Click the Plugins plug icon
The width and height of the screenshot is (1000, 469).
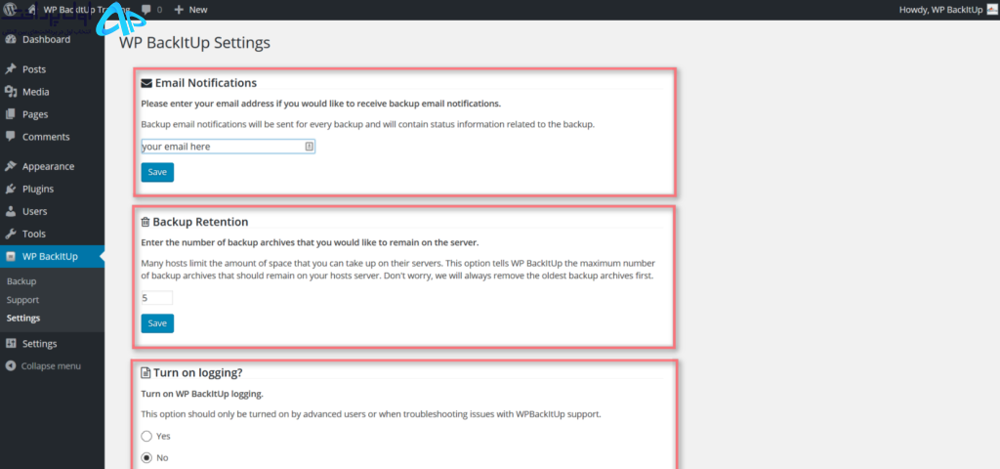pyautogui.click(x=10, y=189)
